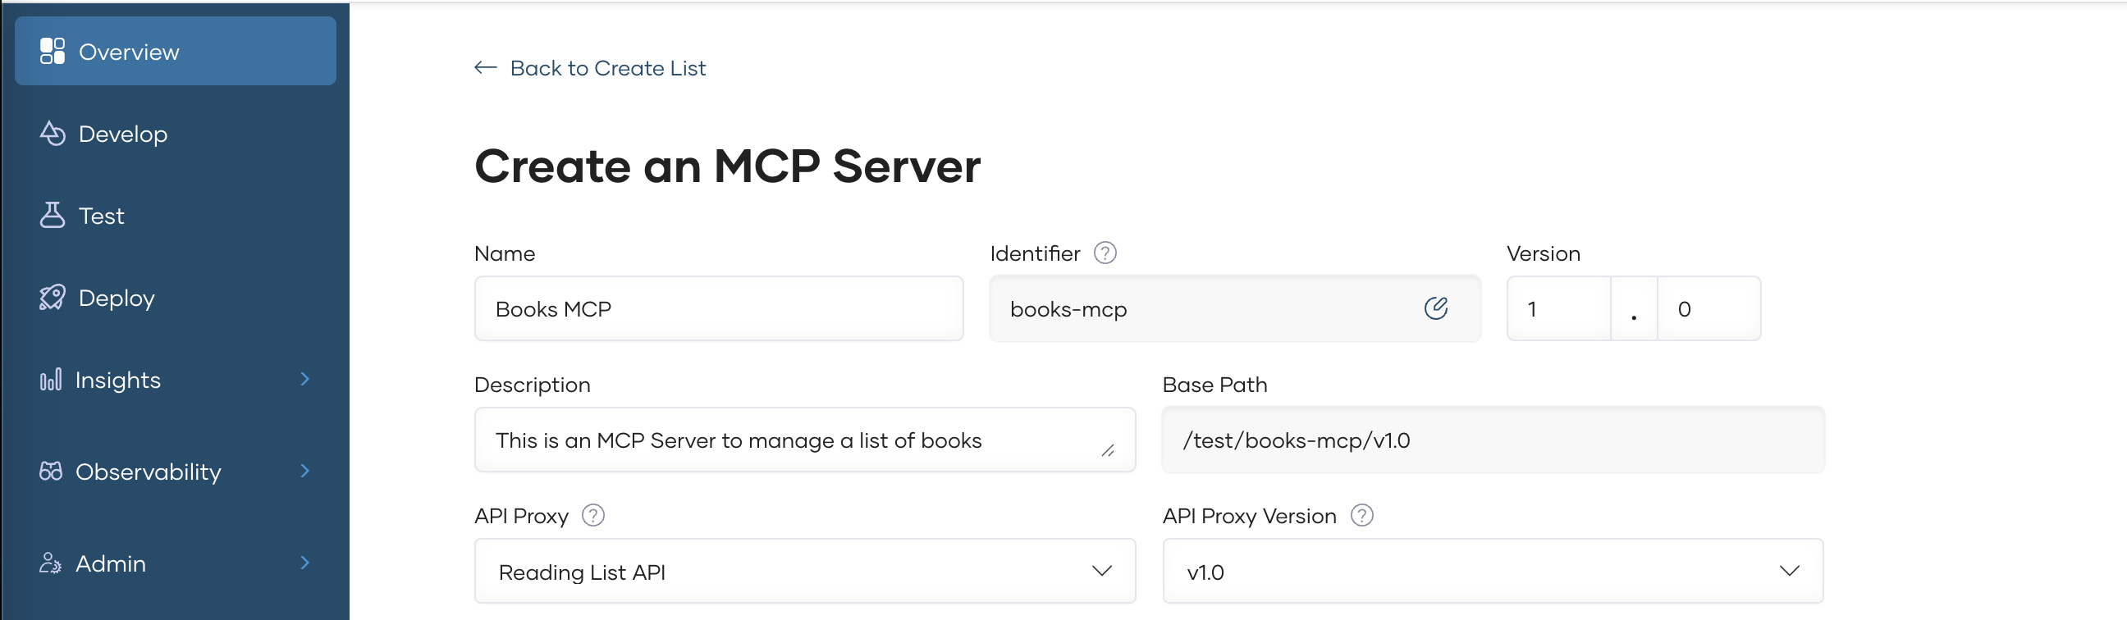Click the Overview dashboard icon in sidebar

point(52,51)
